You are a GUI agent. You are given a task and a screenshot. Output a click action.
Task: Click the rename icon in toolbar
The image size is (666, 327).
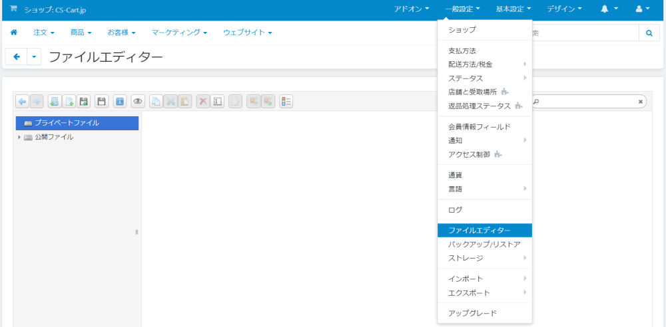218,102
